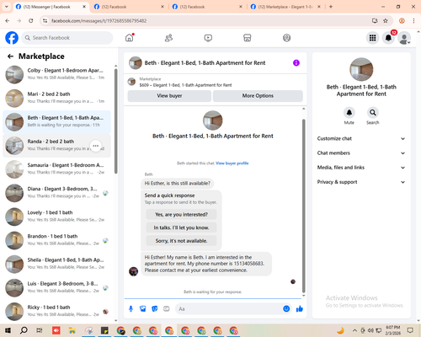This screenshot has width=421, height=337.
Task: Open the View buyer profile link
Action: [x=232, y=163]
